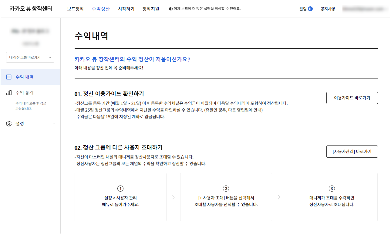Select 수익 내역 in sidebar

coord(30,77)
